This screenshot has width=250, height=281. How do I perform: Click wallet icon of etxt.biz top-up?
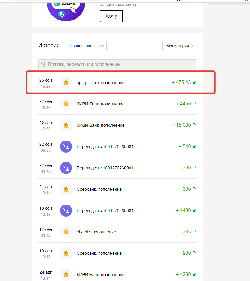[x=66, y=232]
